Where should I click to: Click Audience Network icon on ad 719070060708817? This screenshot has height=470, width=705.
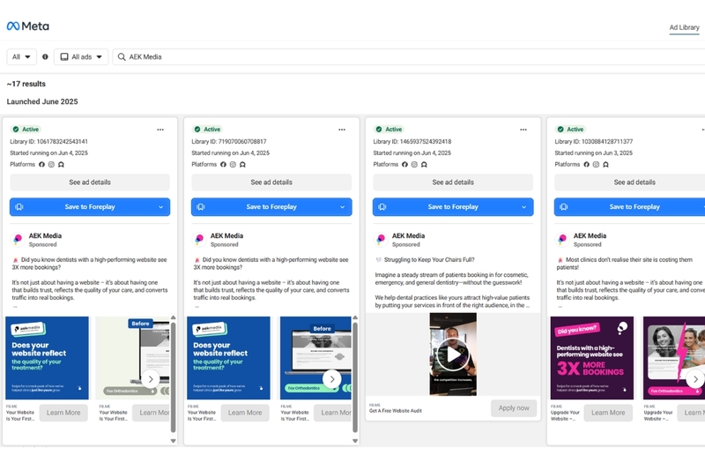[x=243, y=164]
